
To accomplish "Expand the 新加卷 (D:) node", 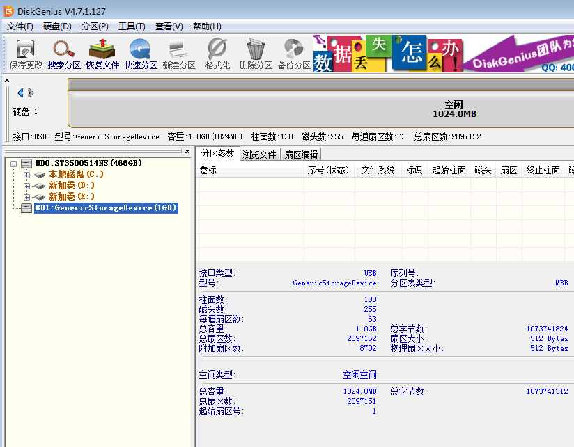I will tap(26, 186).
